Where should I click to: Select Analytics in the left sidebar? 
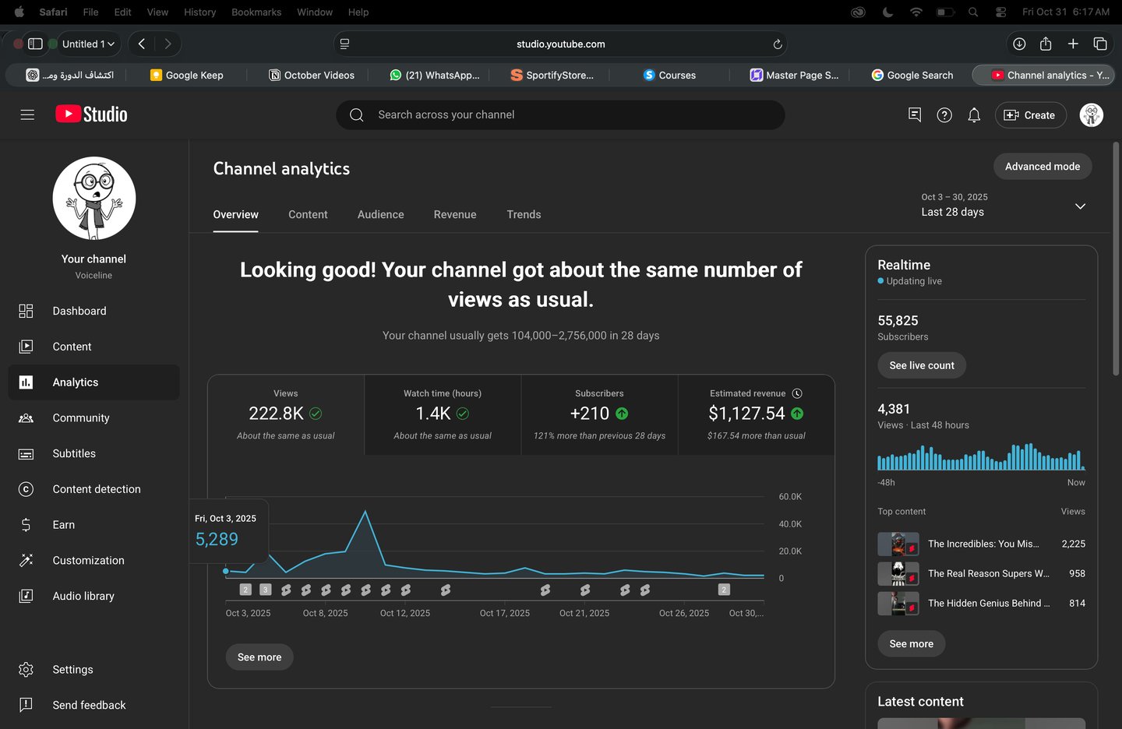(x=93, y=382)
